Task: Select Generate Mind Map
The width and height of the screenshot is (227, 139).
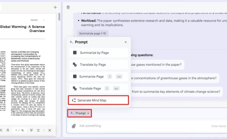Action: tap(98, 100)
